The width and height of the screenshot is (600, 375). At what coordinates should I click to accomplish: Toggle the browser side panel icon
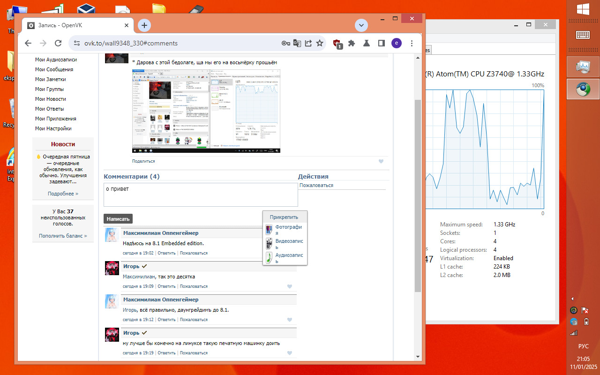[382, 43]
